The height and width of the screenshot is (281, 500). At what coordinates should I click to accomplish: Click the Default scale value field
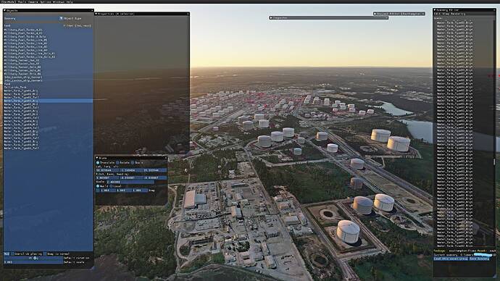(33, 262)
